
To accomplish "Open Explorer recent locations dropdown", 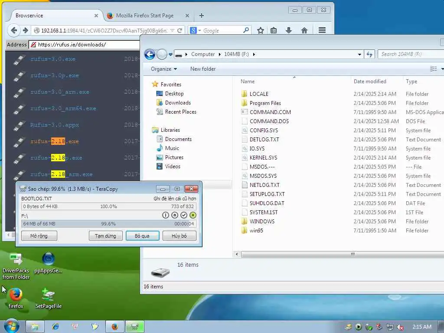I will pyautogui.click(x=170, y=54).
